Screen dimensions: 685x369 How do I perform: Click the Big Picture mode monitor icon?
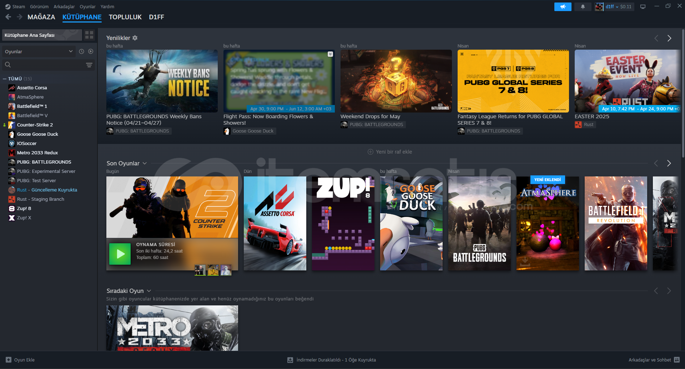click(643, 7)
